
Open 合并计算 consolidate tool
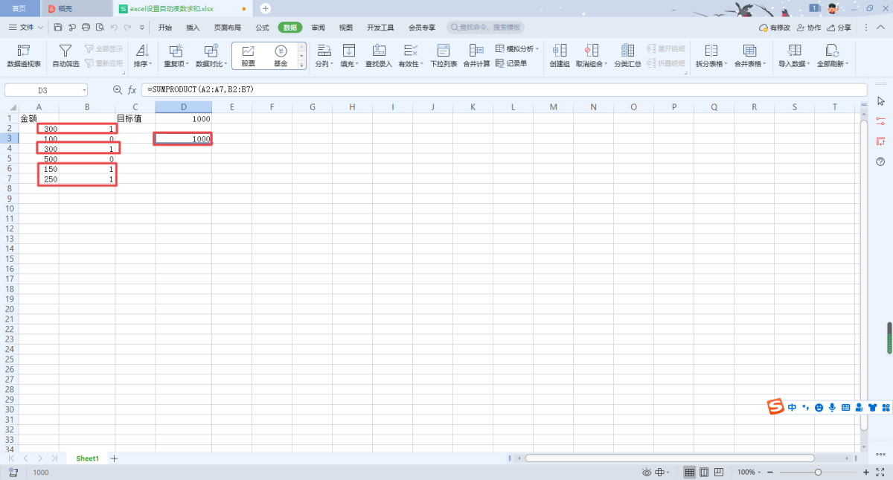[x=476, y=56]
